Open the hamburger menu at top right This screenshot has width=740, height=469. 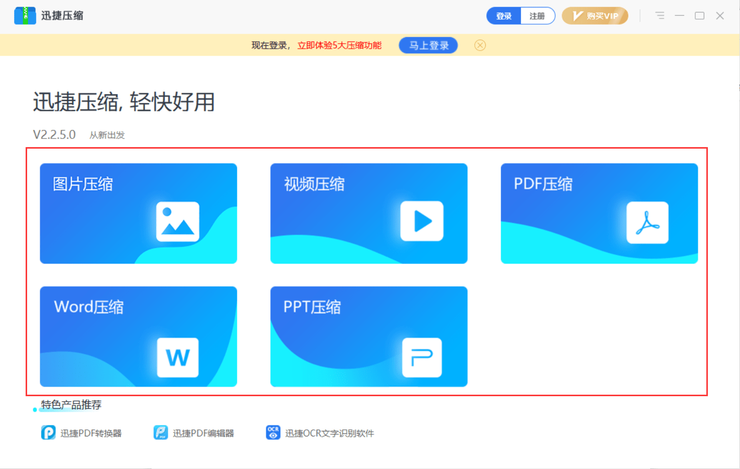click(660, 16)
